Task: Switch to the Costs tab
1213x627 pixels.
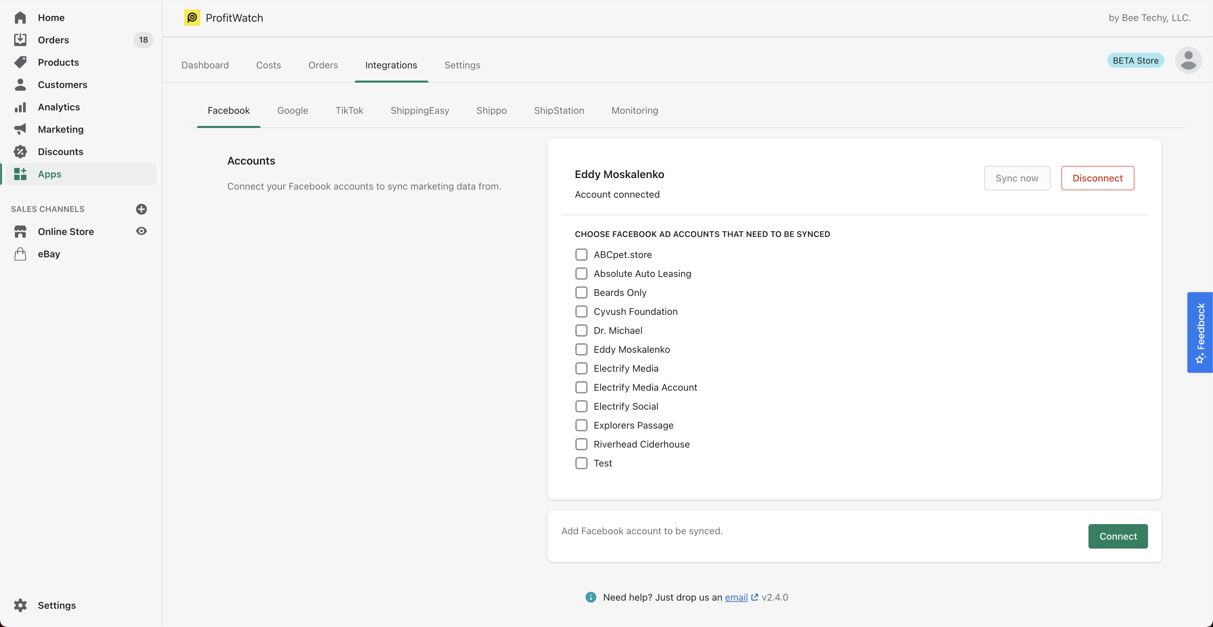Action: click(x=268, y=65)
